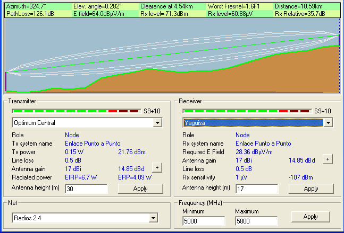Click the Required E Field 28.36 dBµV/m value
Viewport: 344px width, 233px height.
[x=254, y=152]
